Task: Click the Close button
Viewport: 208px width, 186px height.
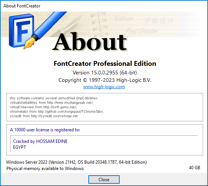Action: coord(104,180)
